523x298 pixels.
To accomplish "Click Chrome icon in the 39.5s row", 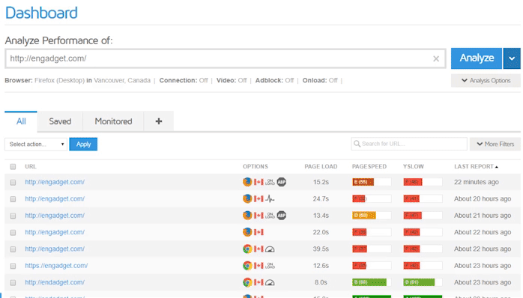I will tap(247, 249).
